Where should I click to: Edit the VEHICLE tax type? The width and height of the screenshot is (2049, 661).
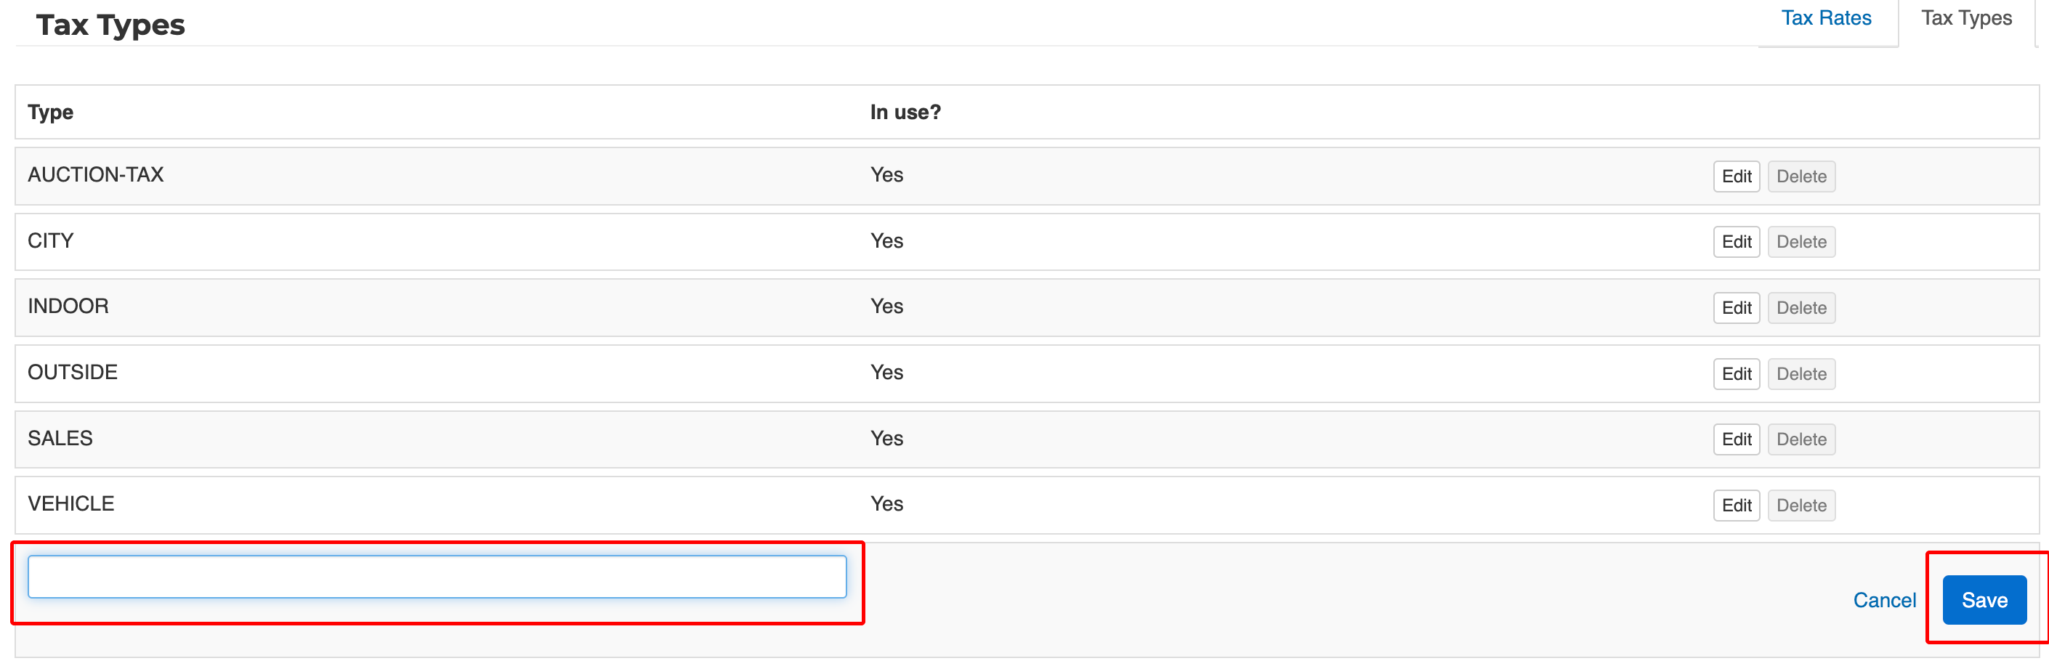pos(1736,505)
